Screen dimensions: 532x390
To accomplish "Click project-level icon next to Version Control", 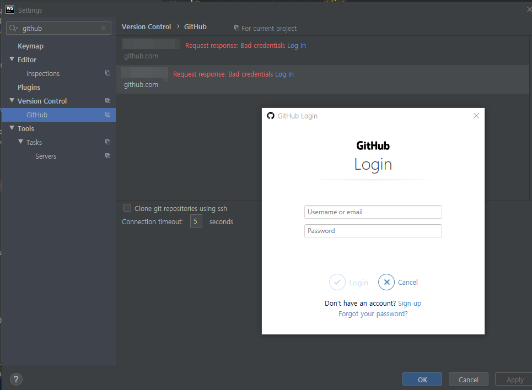I will 108,101.
